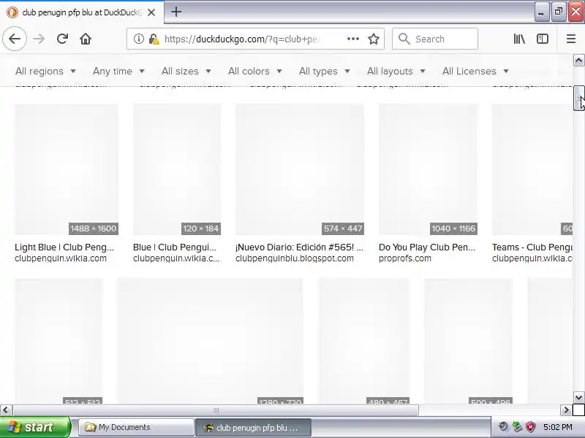The image size is (585, 438).
Task: Open page actions three-dot menu
Action: click(x=353, y=39)
